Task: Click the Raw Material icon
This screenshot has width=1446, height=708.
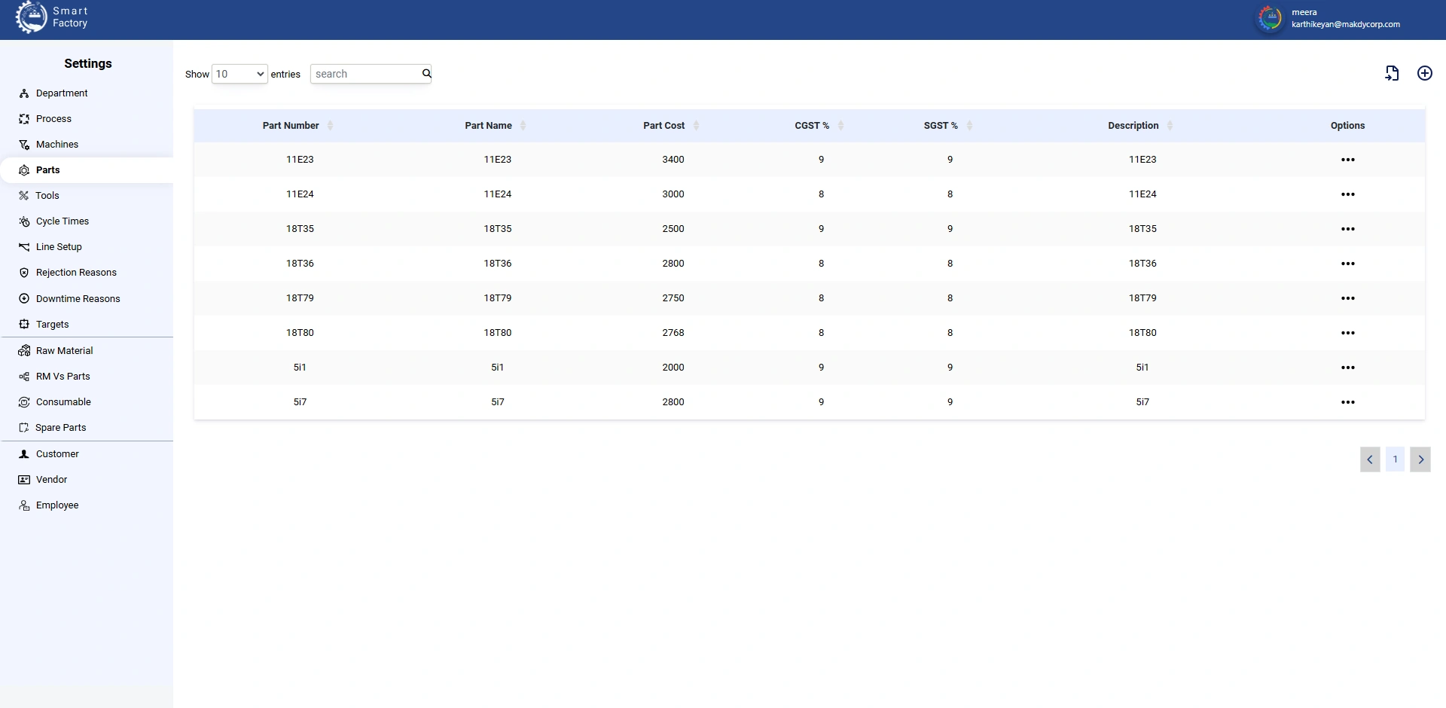Action: (24, 351)
